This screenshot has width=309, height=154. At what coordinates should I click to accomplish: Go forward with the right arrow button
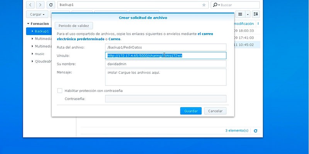[40, 5]
